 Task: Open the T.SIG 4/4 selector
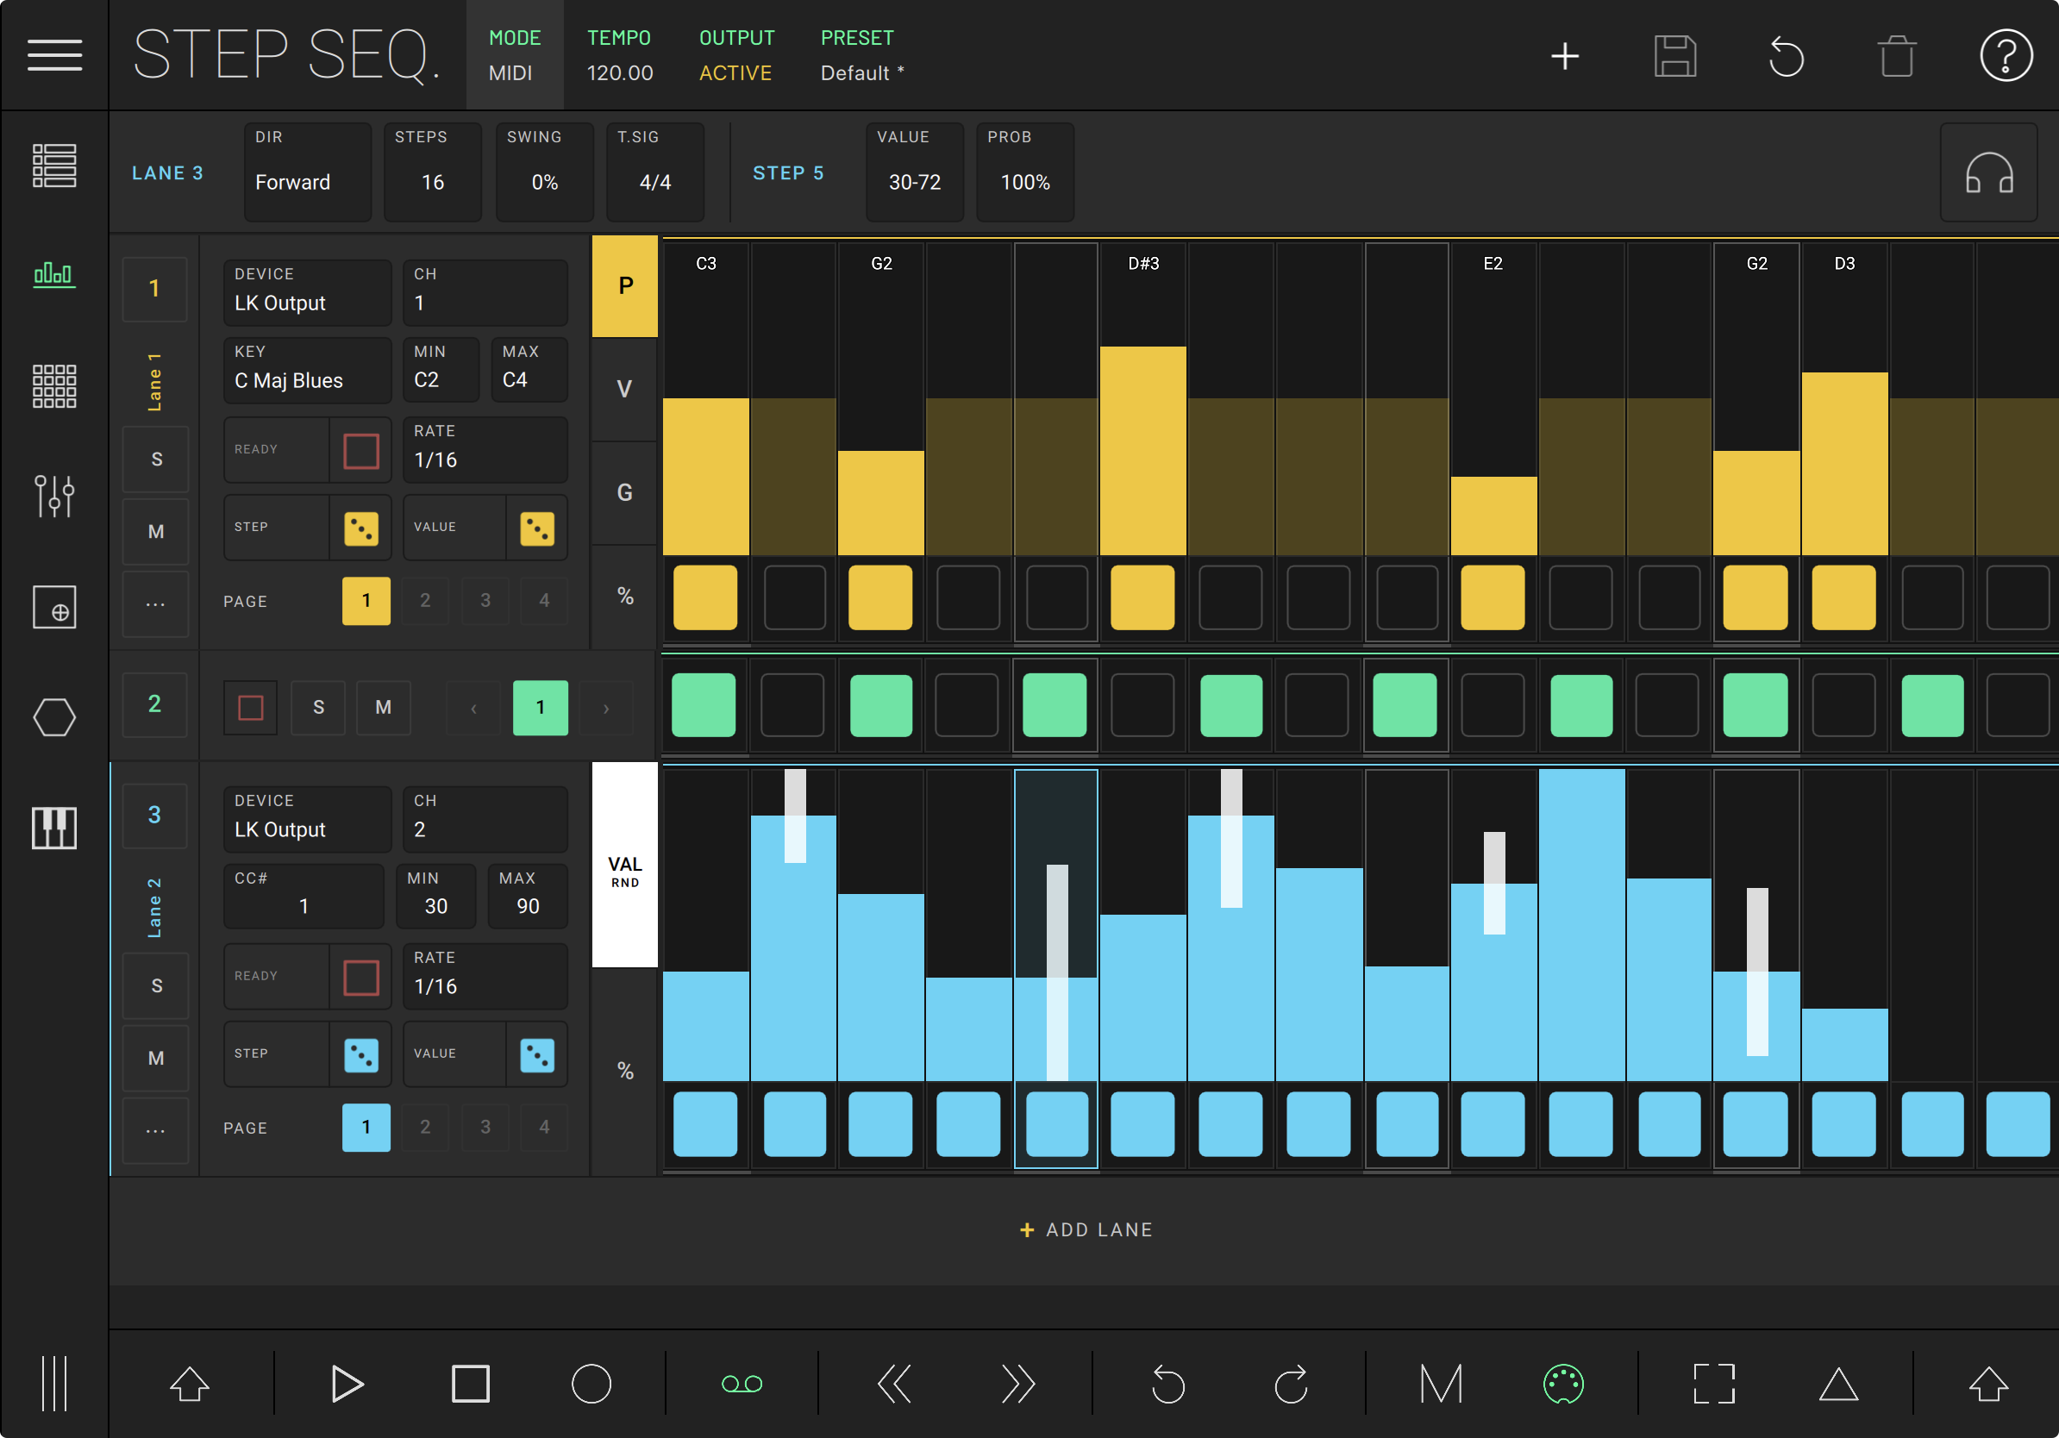point(654,172)
